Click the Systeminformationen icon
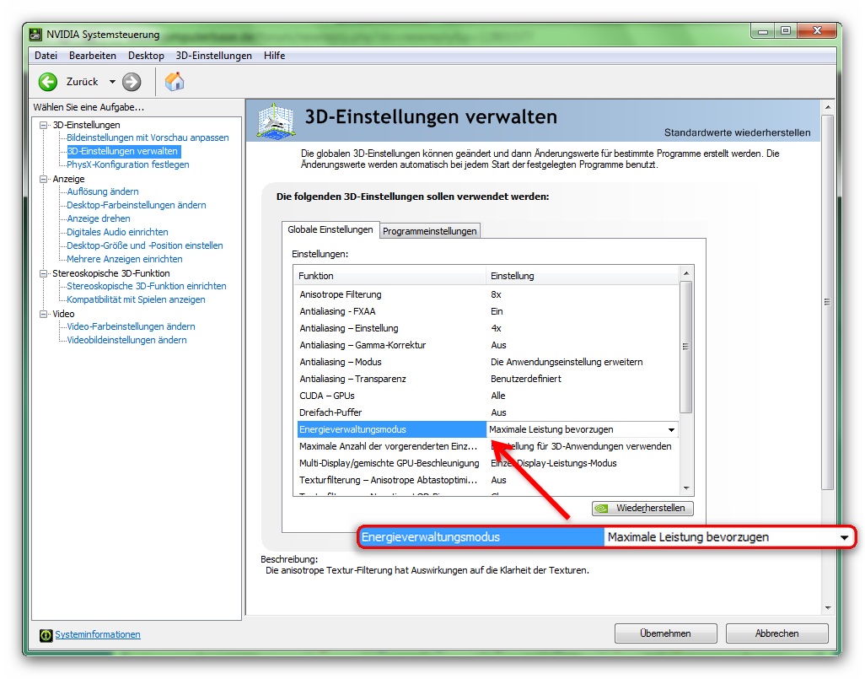This screenshot has height=679, width=865. (46, 635)
